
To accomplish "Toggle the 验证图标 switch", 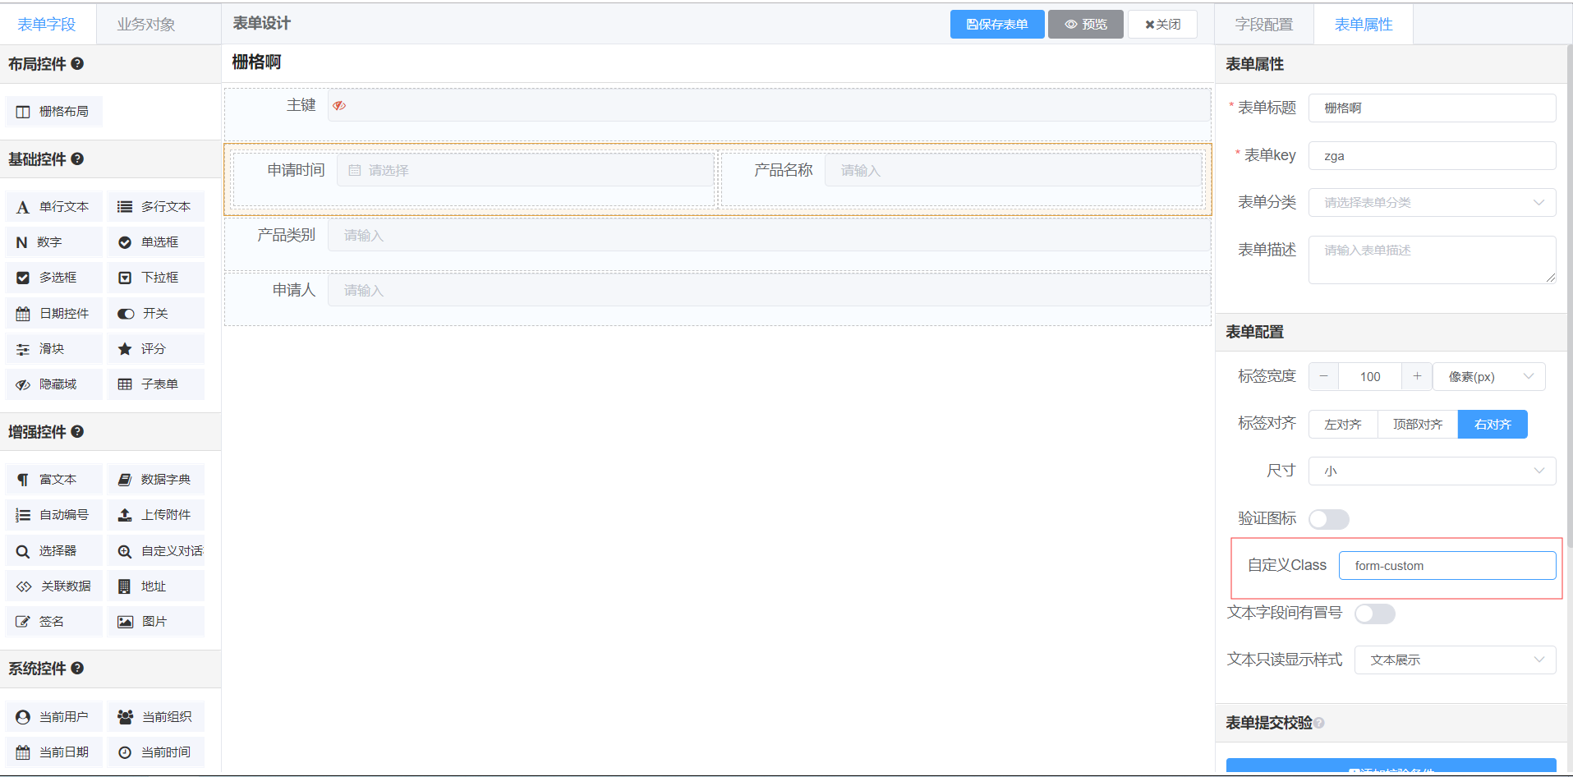I will pyautogui.click(x=1328, y=519).
